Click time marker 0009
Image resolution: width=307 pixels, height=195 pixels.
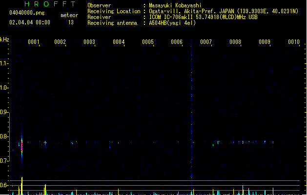(265, 42)
